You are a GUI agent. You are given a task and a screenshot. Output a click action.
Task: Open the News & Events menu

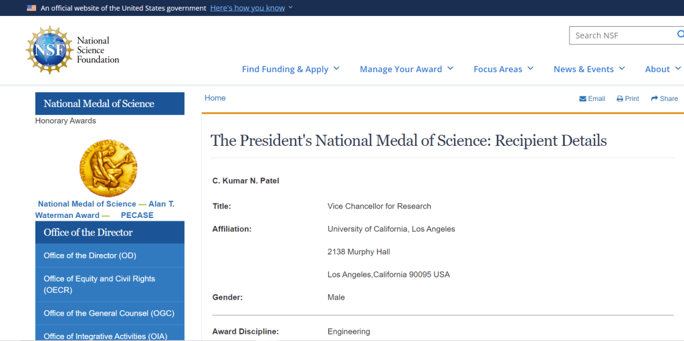tap(588, 69)
